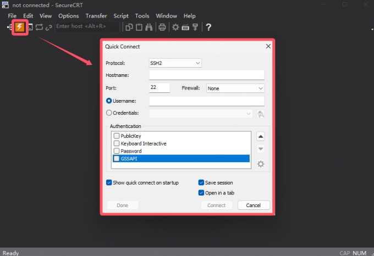Open the Tools menu
The height and width of the screenshot is (256, 374).
click(142, 16)
